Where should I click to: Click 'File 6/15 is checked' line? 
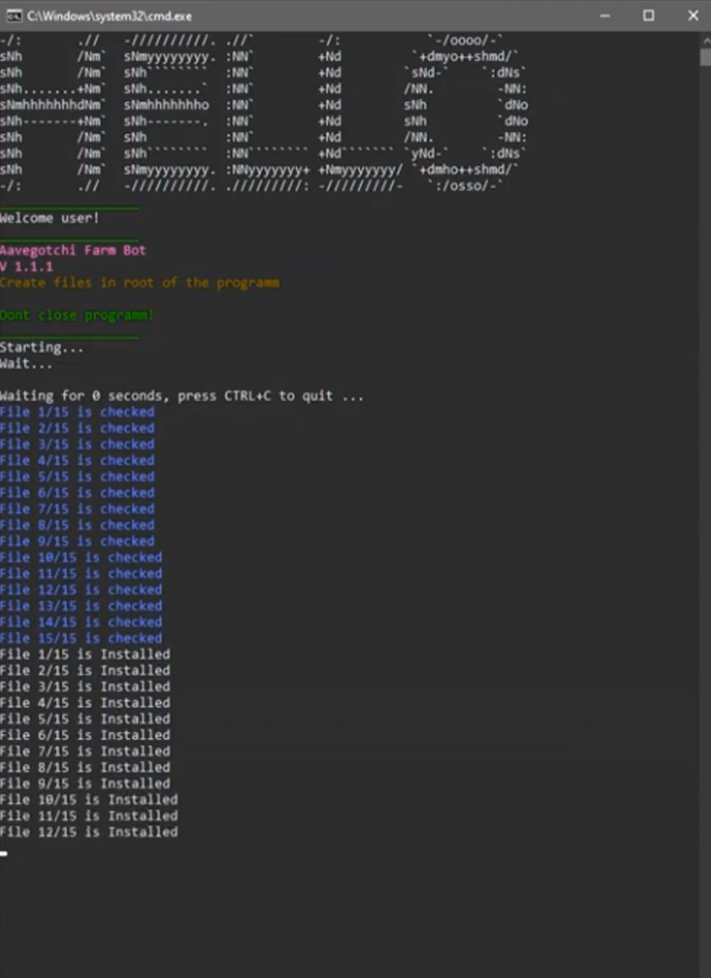pos(77,493)
